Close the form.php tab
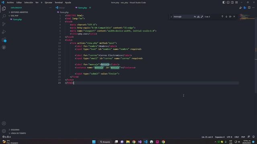This screenshot has width=257, height=144. click(90, 8)
